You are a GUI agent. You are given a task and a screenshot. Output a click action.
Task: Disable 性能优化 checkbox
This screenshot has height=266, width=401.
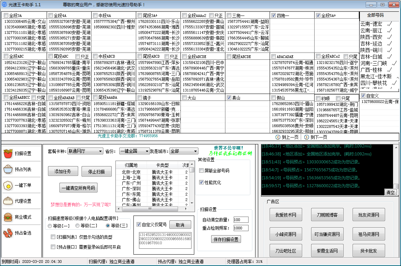(201, 182)
